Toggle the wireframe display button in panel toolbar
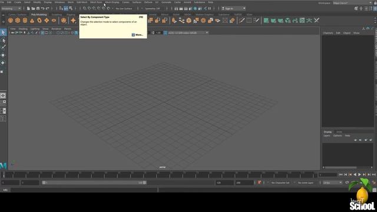Viewport: 377px width, 212px height. 72,33
